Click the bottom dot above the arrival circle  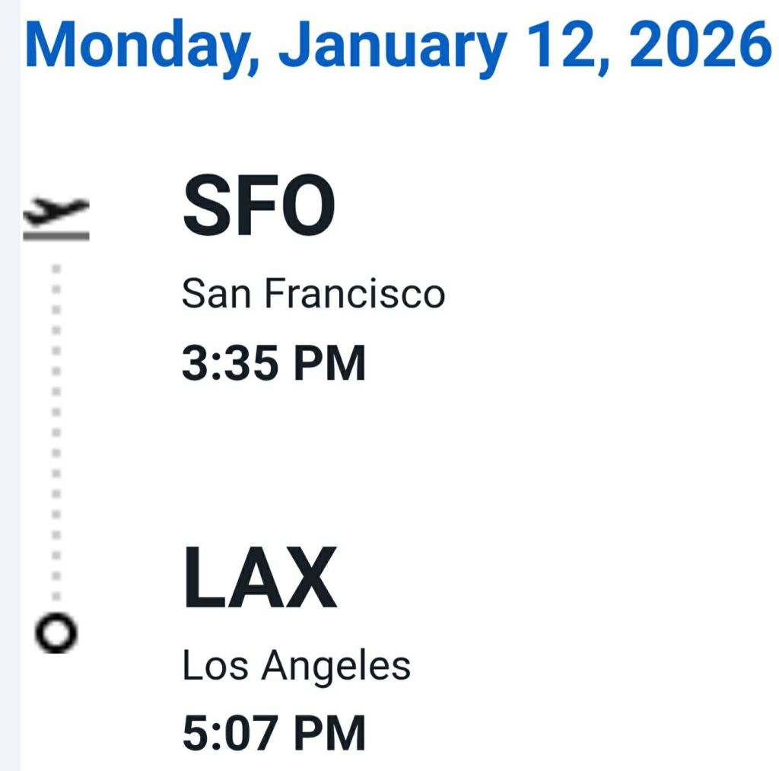56,597
